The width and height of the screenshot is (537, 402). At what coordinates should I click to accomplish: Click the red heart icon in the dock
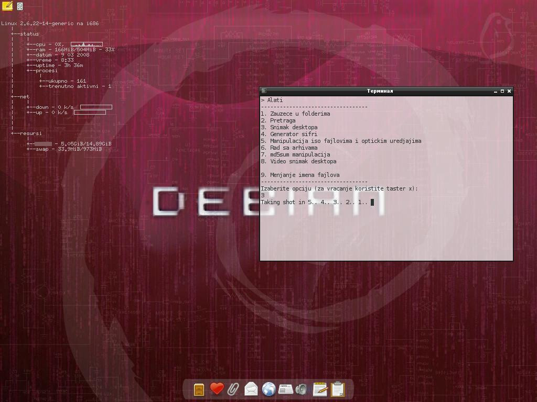216,389
